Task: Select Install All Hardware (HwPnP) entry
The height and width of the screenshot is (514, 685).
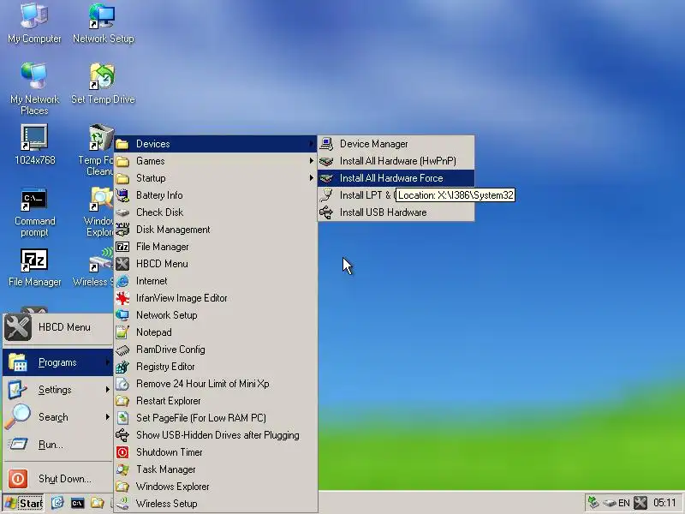Action: point(396,161)
